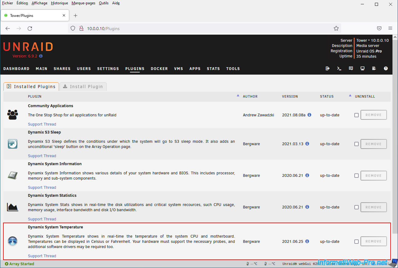Click the system info monitor icon

click(x=362, y=68)
